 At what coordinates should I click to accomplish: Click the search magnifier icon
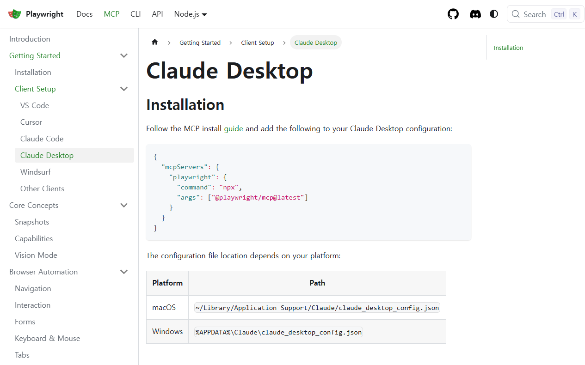[x=516, y=14]
